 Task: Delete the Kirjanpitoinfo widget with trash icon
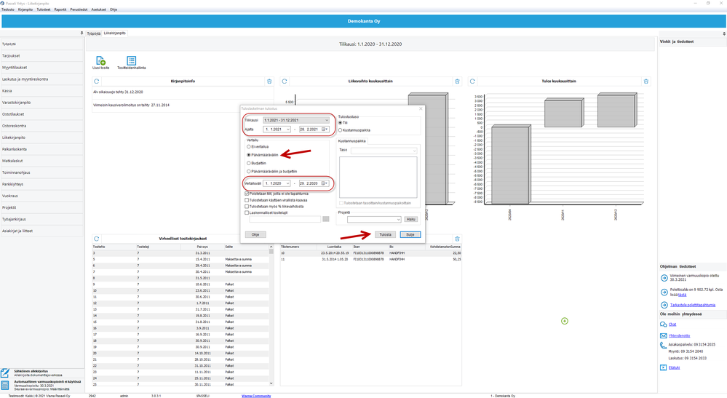[269, 81]
